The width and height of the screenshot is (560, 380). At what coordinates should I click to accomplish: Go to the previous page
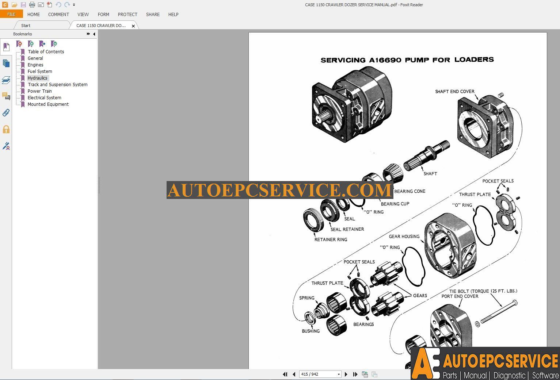click(x=294, y=374)
